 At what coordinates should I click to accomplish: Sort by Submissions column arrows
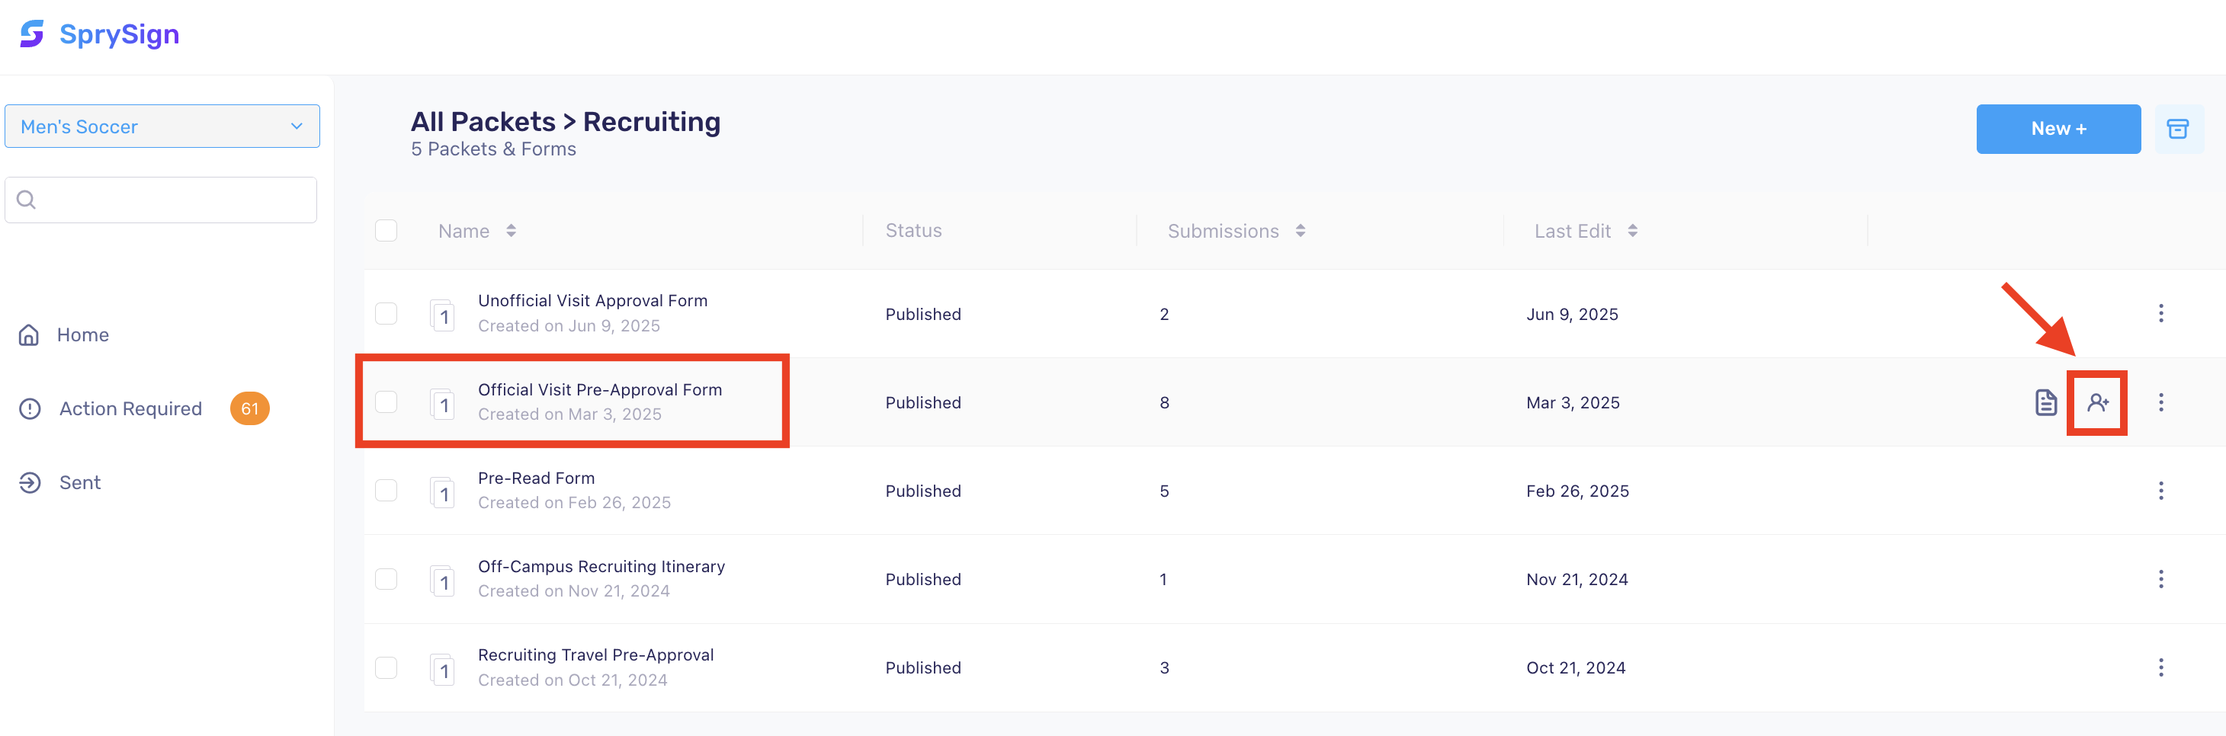coord(1301,231)
